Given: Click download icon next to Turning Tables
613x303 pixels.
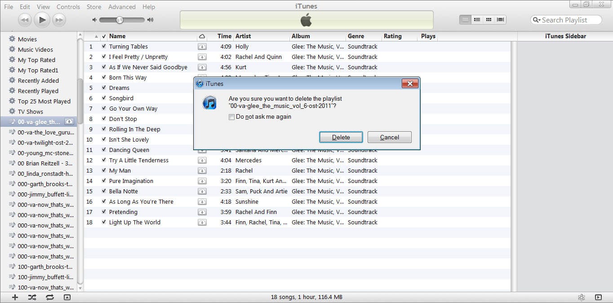Looking at the screenshot, I should [x=202, y=46].
